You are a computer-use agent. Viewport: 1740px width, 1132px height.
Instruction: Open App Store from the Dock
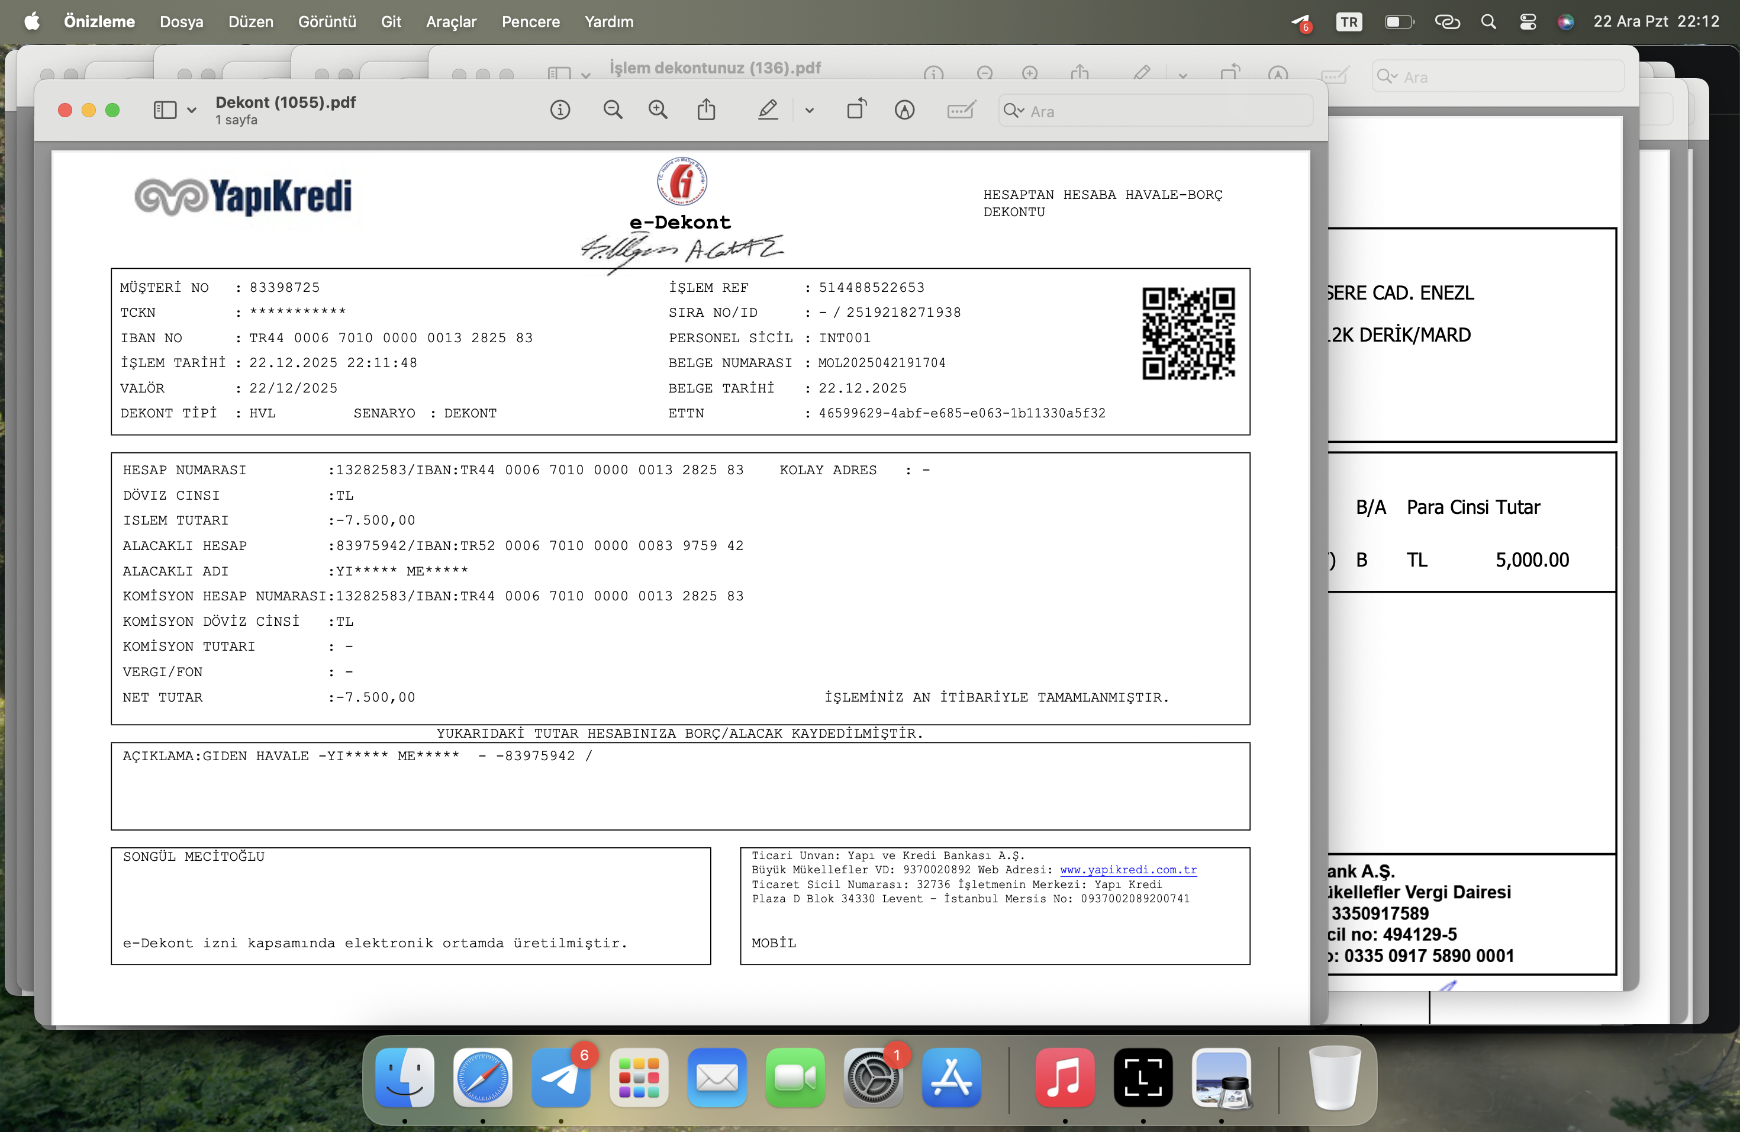pos(951,1077)
